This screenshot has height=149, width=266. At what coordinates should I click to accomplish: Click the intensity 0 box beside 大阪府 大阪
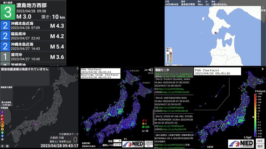[75, 140]
